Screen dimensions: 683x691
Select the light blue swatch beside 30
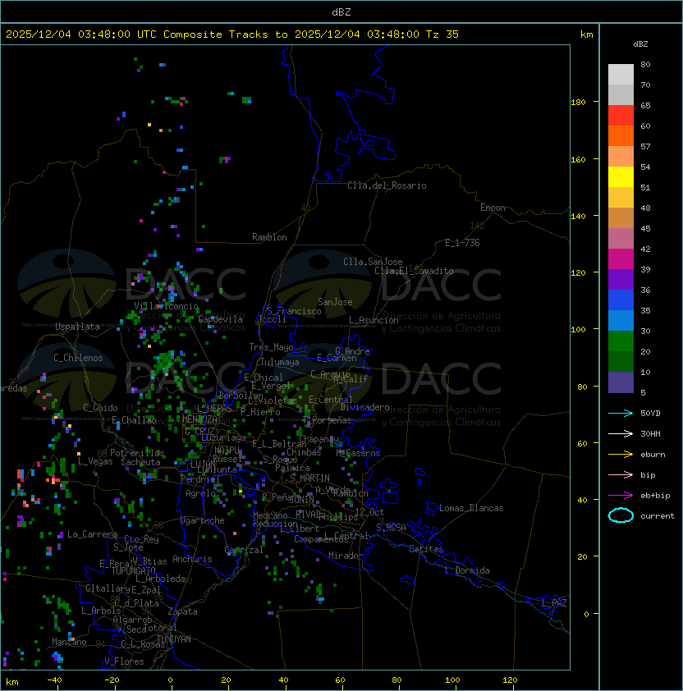621,320
